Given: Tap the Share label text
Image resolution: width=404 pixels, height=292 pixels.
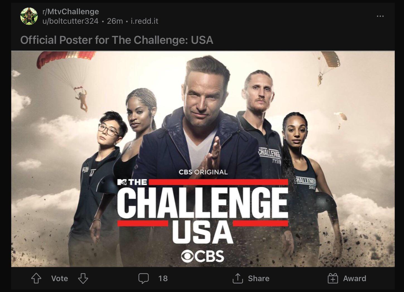Looking at the screenshot, I should 258,278.
